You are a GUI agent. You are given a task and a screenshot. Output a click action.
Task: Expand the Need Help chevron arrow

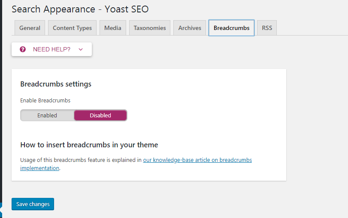point(81,49)
